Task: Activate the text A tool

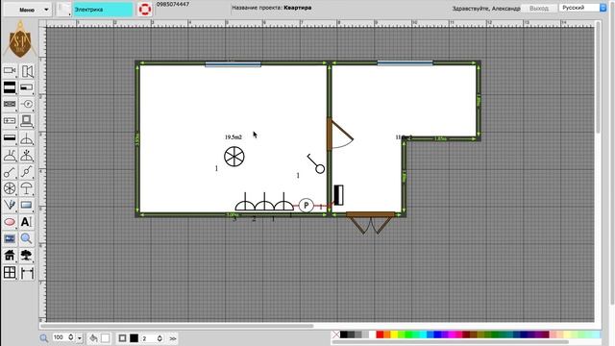Action: click(26, 222)
